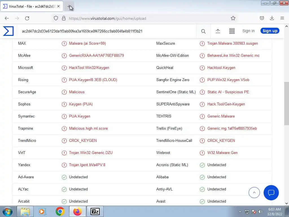289x217 pixels.
Task: Click 'Hack.Tool/Gen-Keygen' result text
Action: point(226,104)
